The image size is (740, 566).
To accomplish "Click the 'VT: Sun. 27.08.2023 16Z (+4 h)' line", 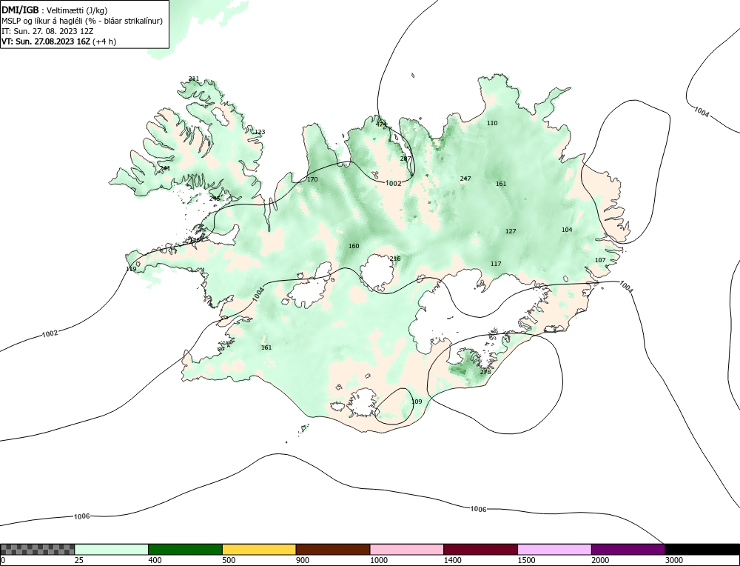I will click(59, 41).
